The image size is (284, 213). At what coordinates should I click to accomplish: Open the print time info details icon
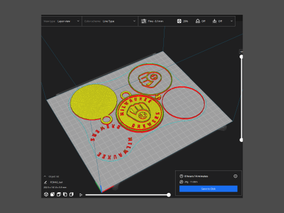[235, 176]
